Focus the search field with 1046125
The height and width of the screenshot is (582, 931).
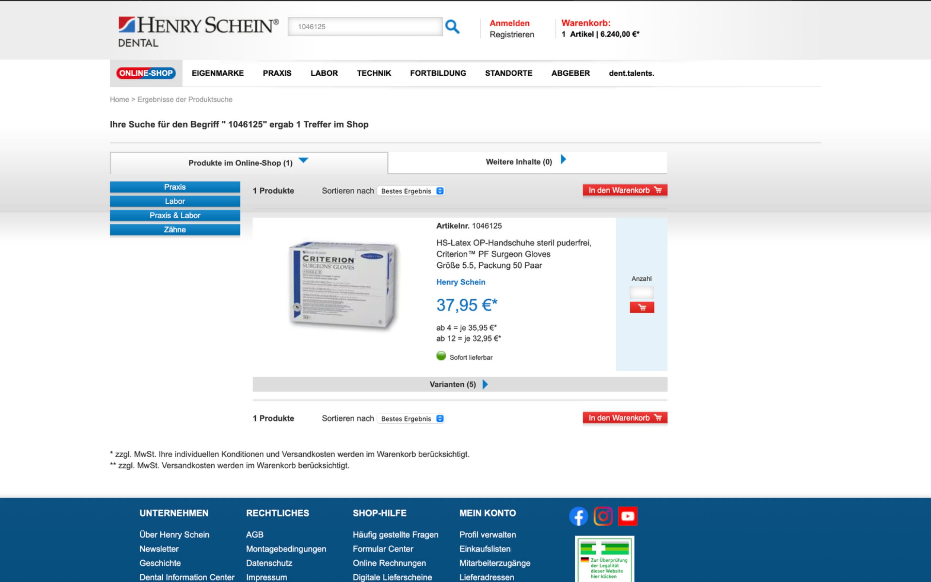pos(365,27)
